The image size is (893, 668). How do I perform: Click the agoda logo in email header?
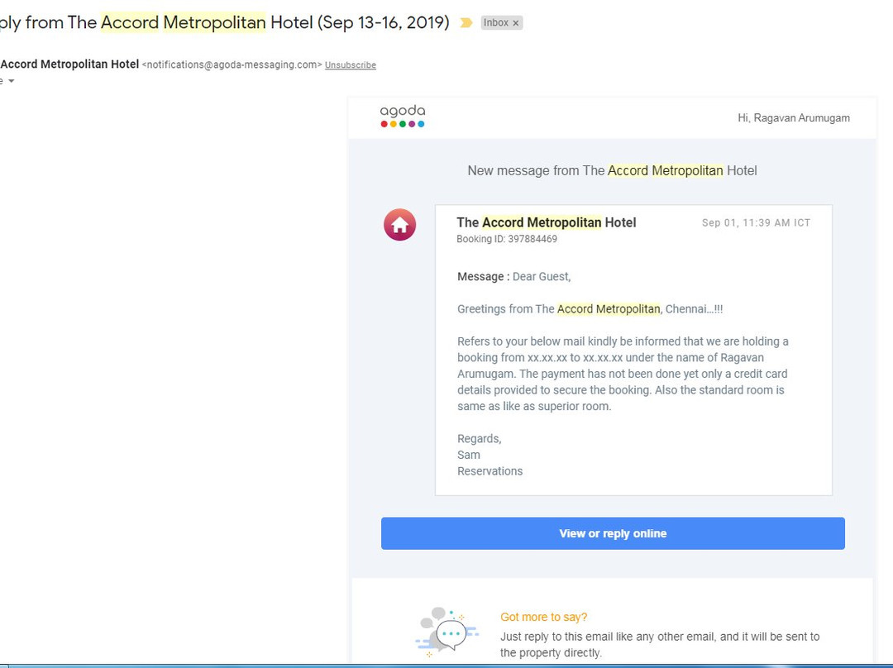tap(402, 112)
